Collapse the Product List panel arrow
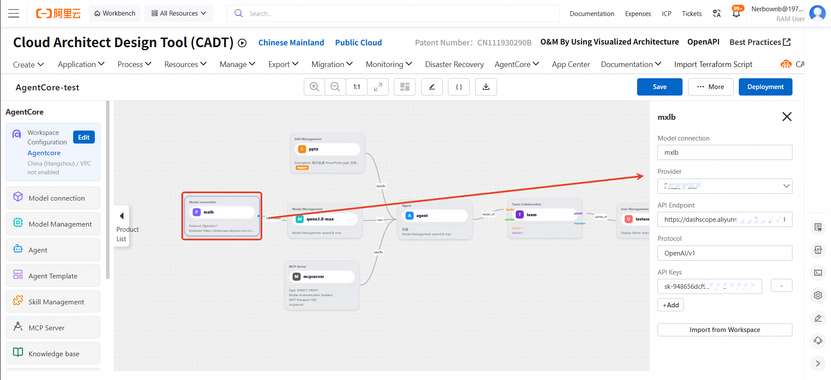 122,216
